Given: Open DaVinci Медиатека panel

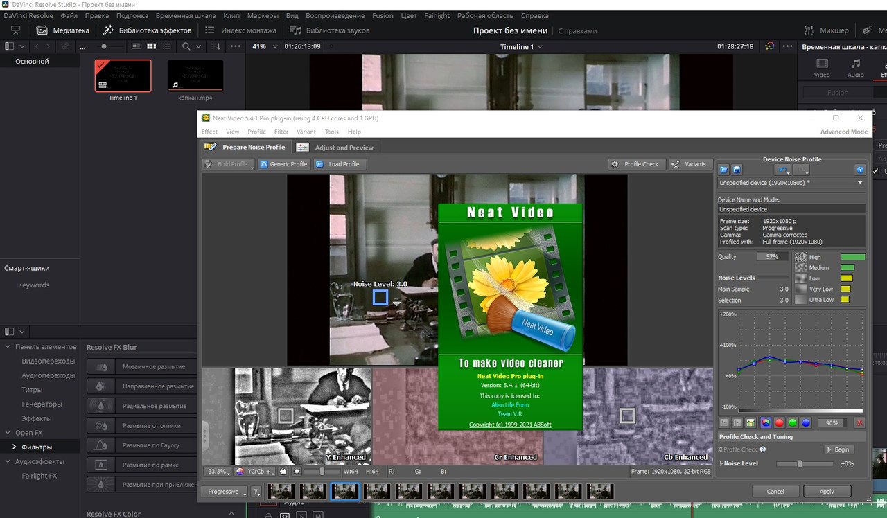Looking at the screenshot, I should click(63, 30).
